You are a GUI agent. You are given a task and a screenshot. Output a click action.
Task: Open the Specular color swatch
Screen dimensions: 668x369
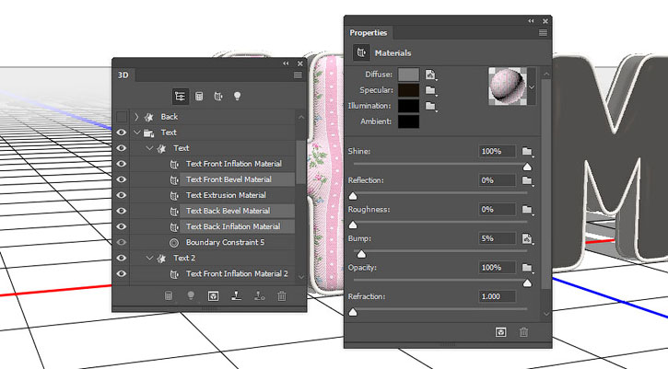[408, 91]
